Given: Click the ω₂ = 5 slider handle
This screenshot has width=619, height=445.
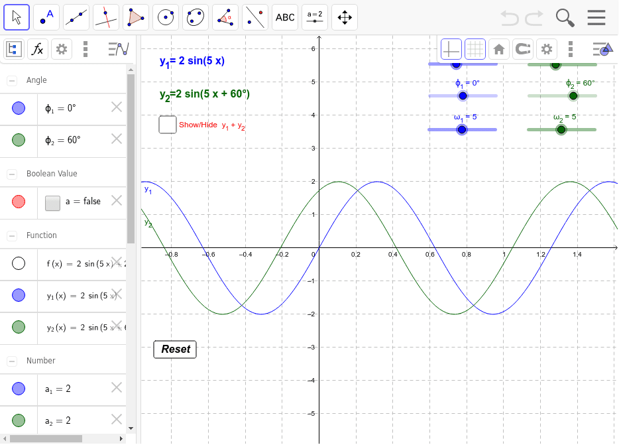Looking at the screenshot, I should click(561, 129).
